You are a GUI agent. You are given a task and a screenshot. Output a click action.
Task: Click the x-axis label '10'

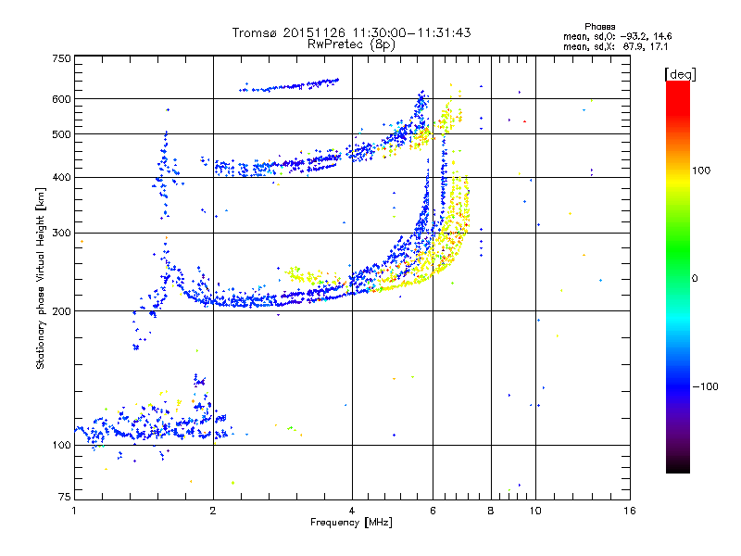click(x=535, y=511)
